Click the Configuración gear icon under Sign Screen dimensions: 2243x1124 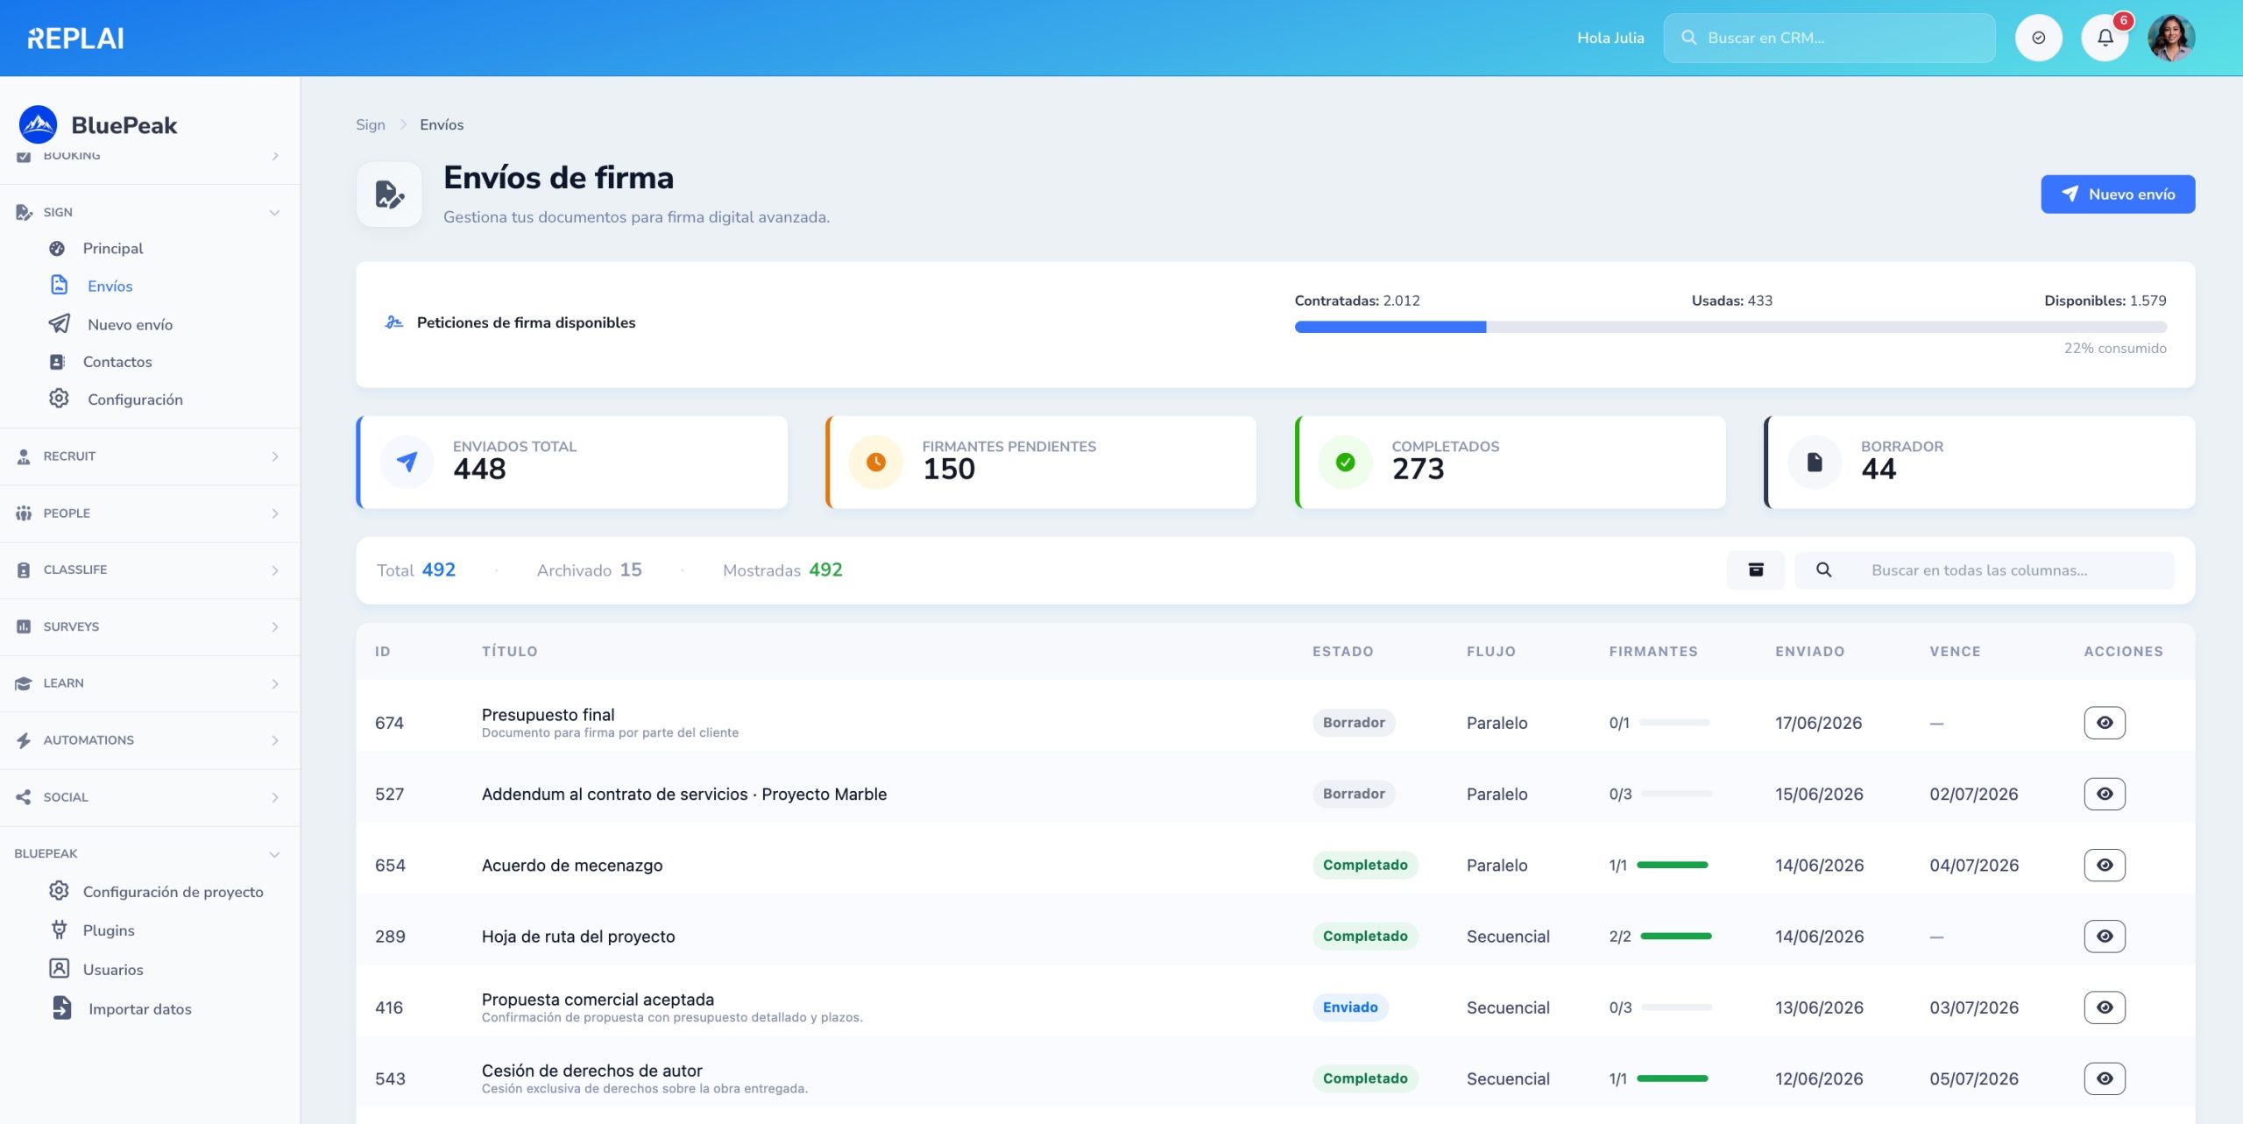(x=59, y=399)
